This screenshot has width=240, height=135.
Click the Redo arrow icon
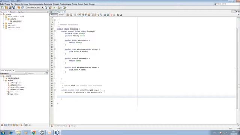click(22, 7)
